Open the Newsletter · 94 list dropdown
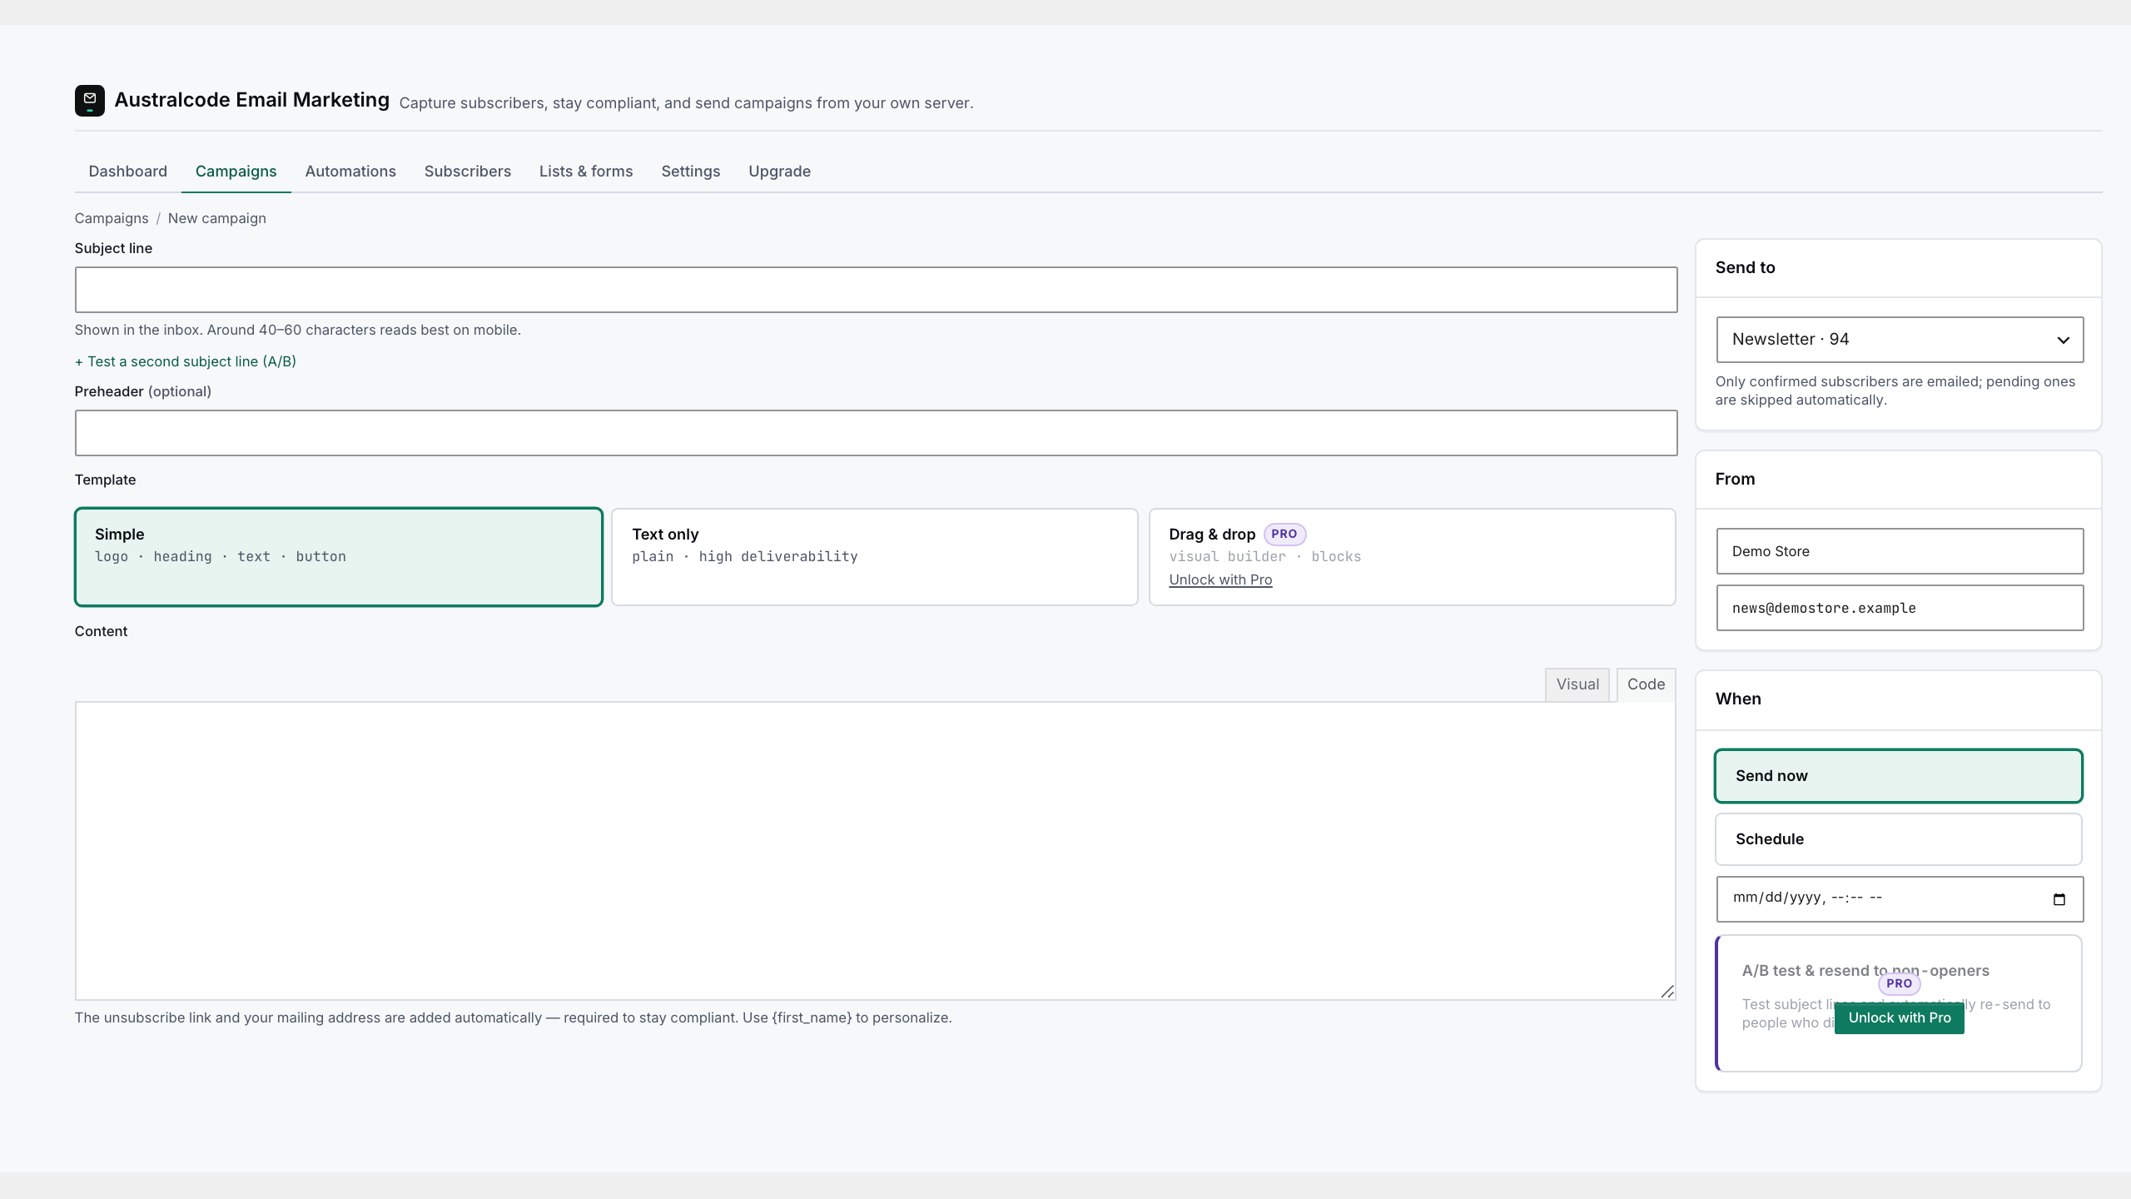 [1900, 340]
